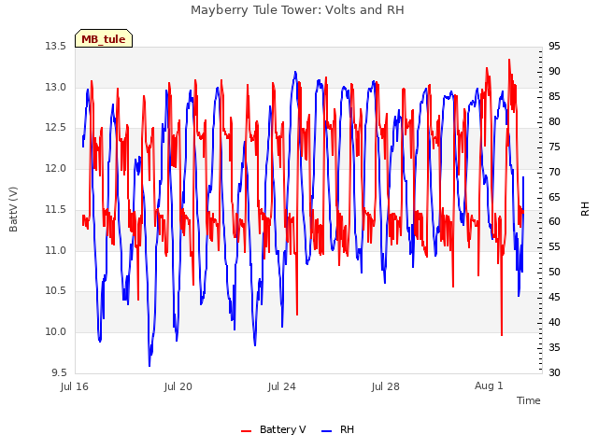Click the 10.5 left axis value
This screenshot has width=598, height=448.
point(56,290)
